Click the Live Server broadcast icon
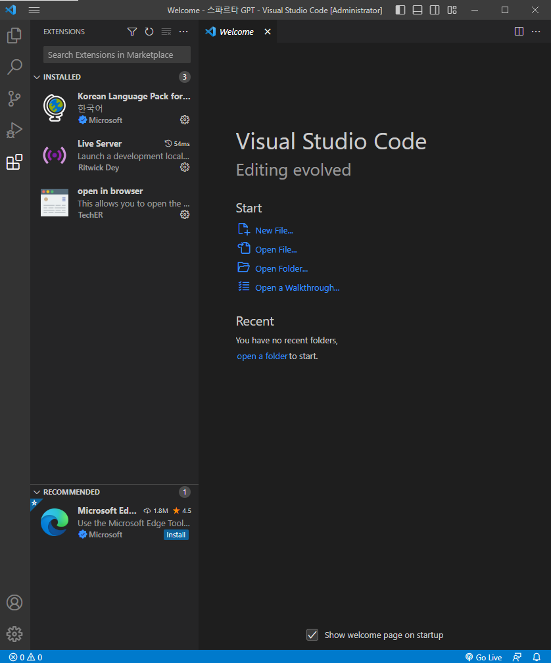Viewport: 551px width, 663px height. click(x=55, y=155)
